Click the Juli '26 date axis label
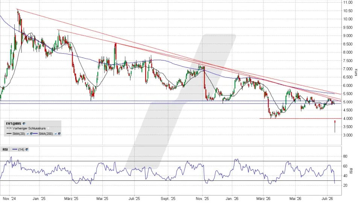361x203 pixels. (x=327, y=198)
